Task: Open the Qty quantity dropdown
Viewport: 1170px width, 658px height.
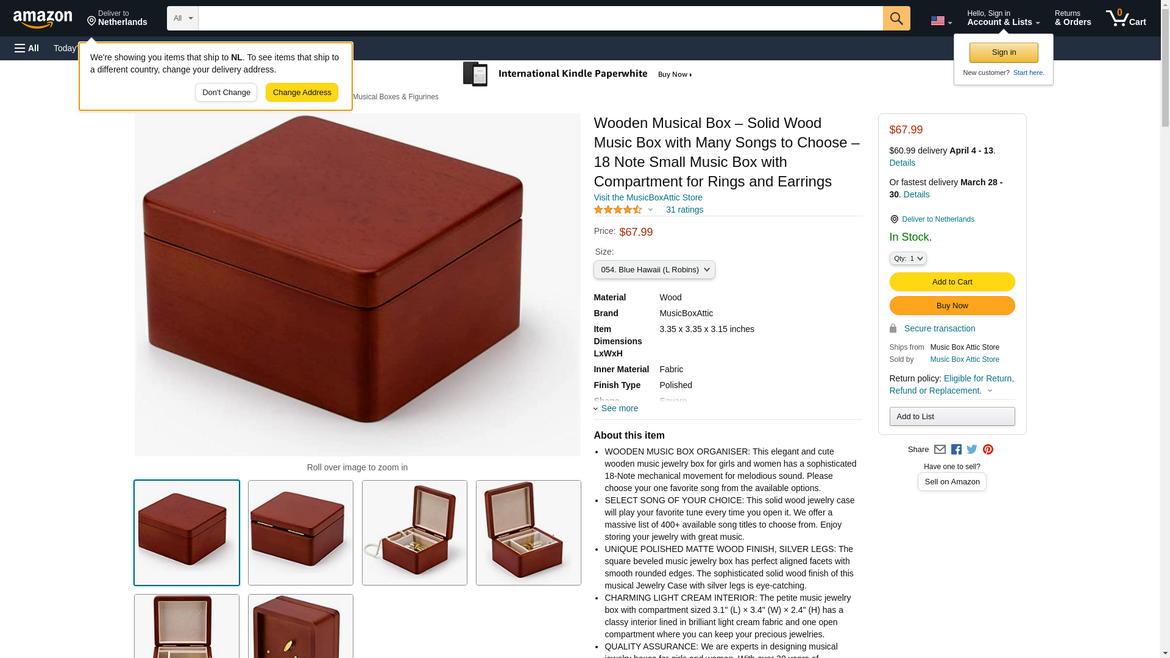Action: pyautogui.click(x=907, y=258)
